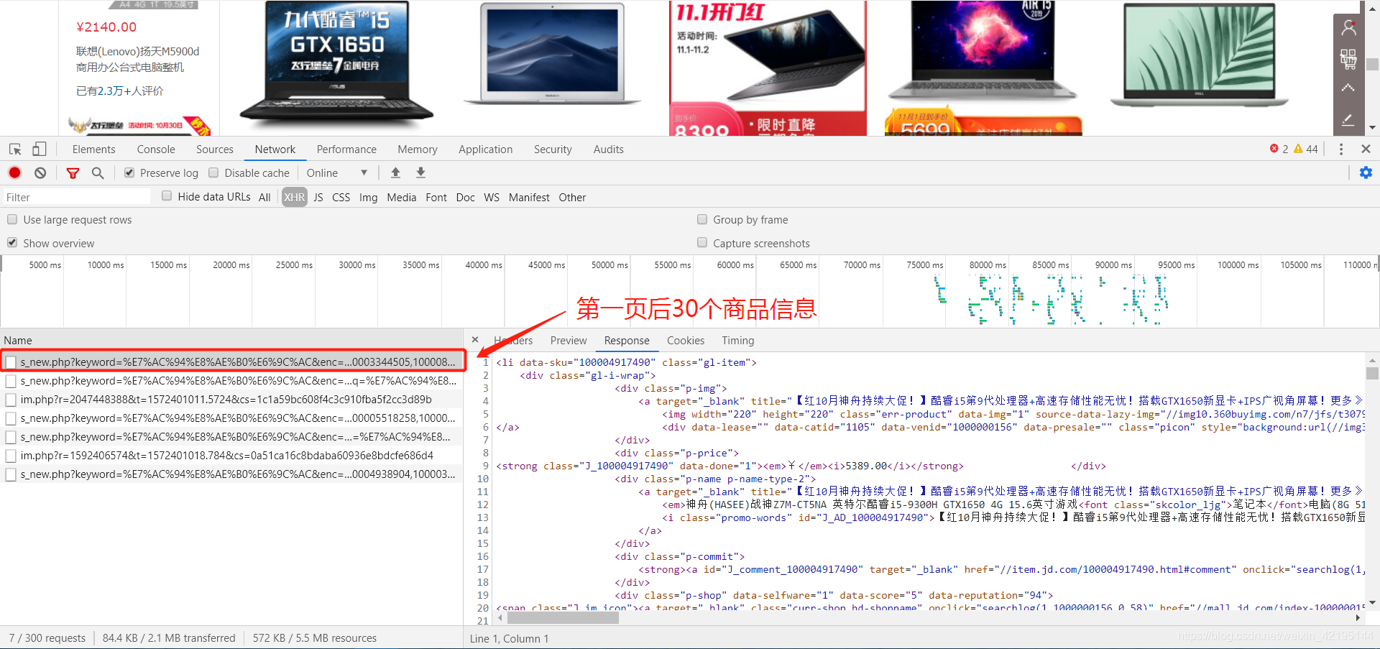This screenshot has height=649, width=1380.
Task: Show the Cookies tab of request
Action: point(686,340)
